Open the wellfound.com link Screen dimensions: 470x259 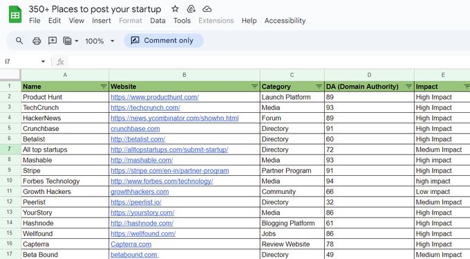coord(143,234)
